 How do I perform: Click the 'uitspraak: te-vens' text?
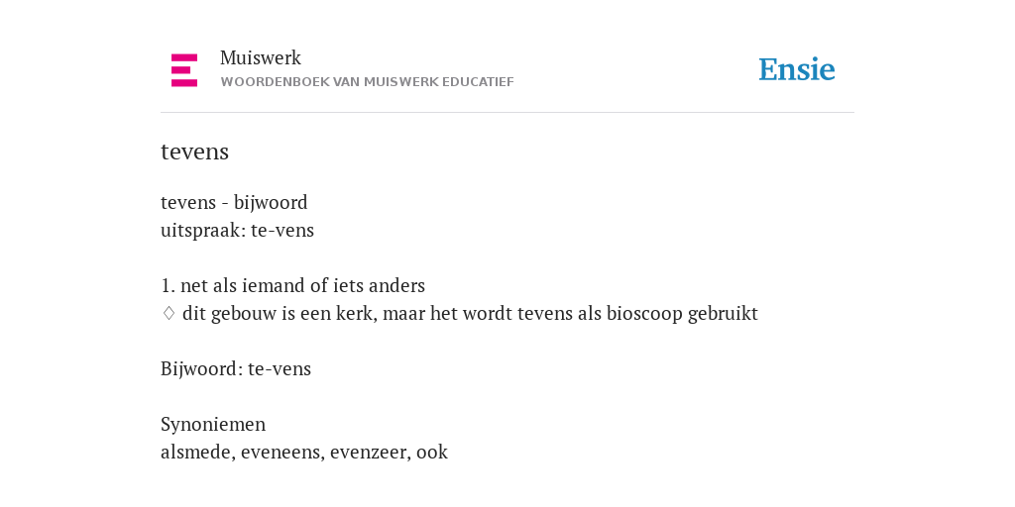pos(238,230)
